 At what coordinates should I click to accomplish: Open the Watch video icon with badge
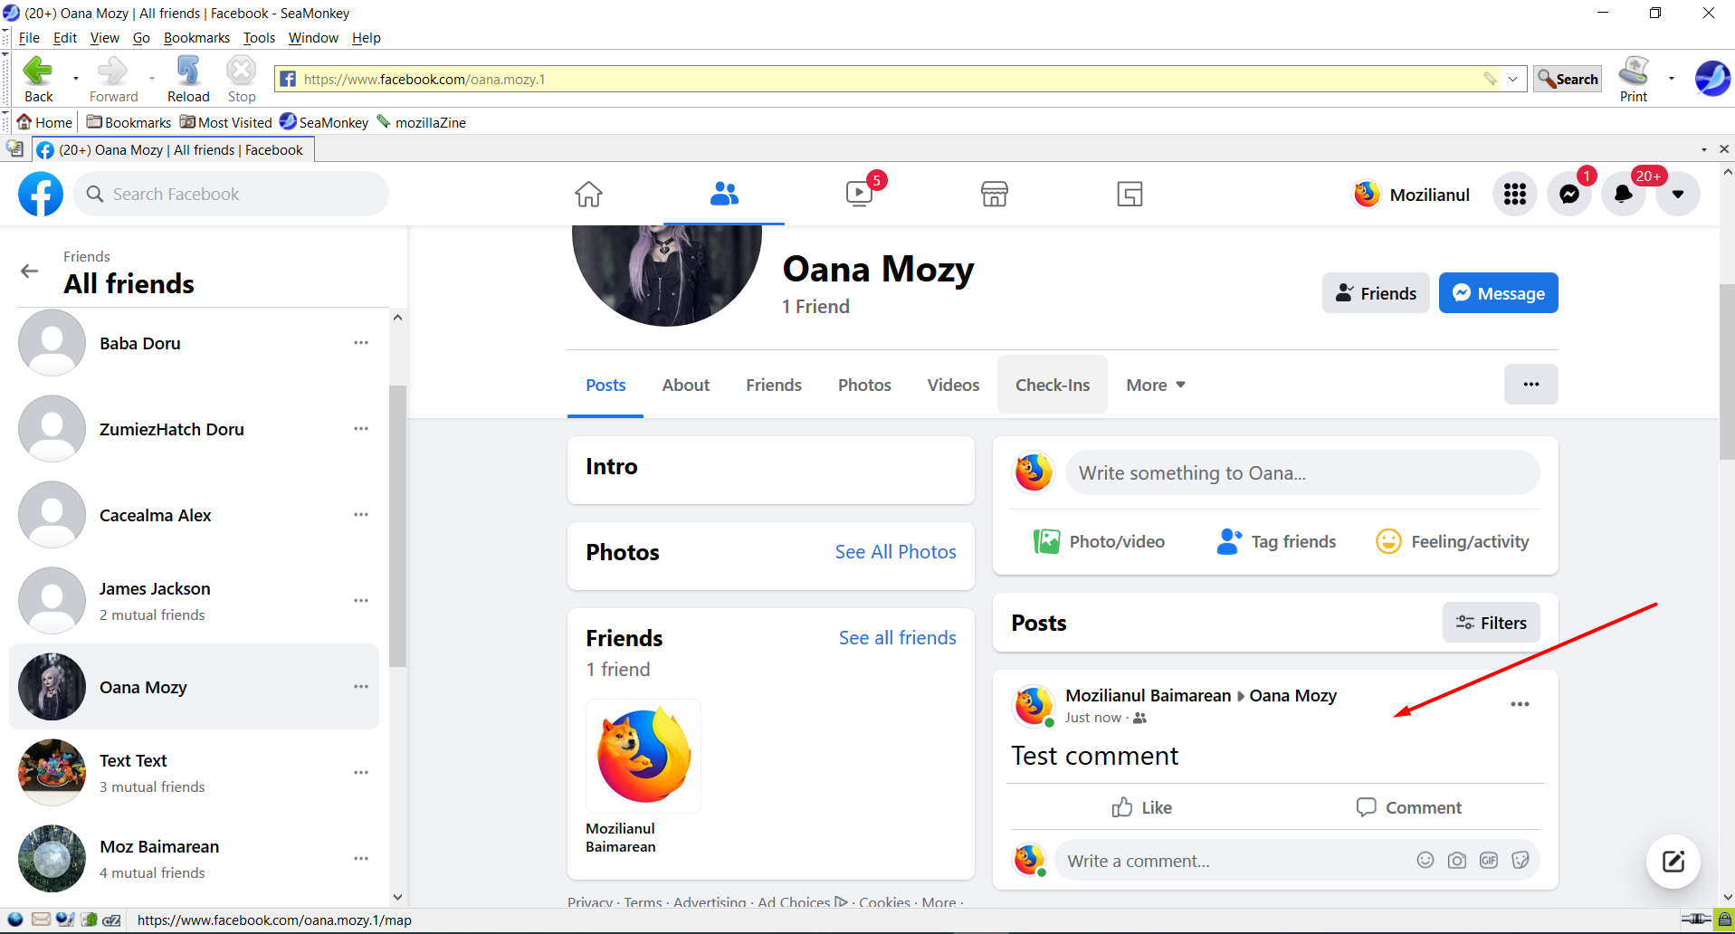(x=858, y=194)
